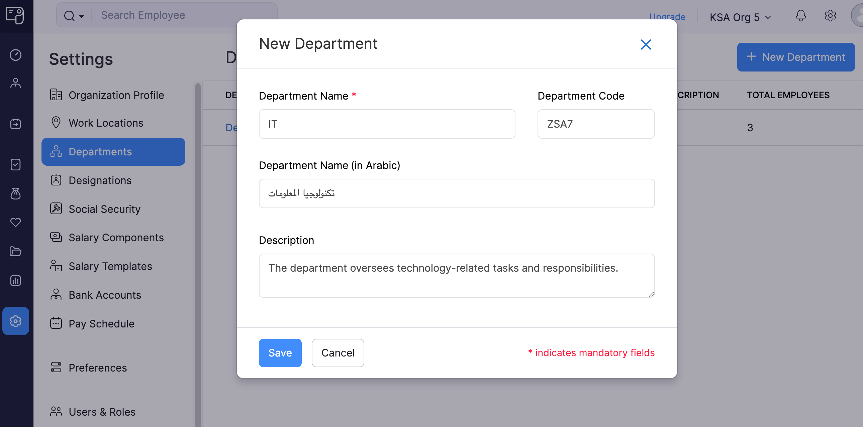863x427 pixels.
Task: Open Users & Roles settings
Action: click(113, 412)
